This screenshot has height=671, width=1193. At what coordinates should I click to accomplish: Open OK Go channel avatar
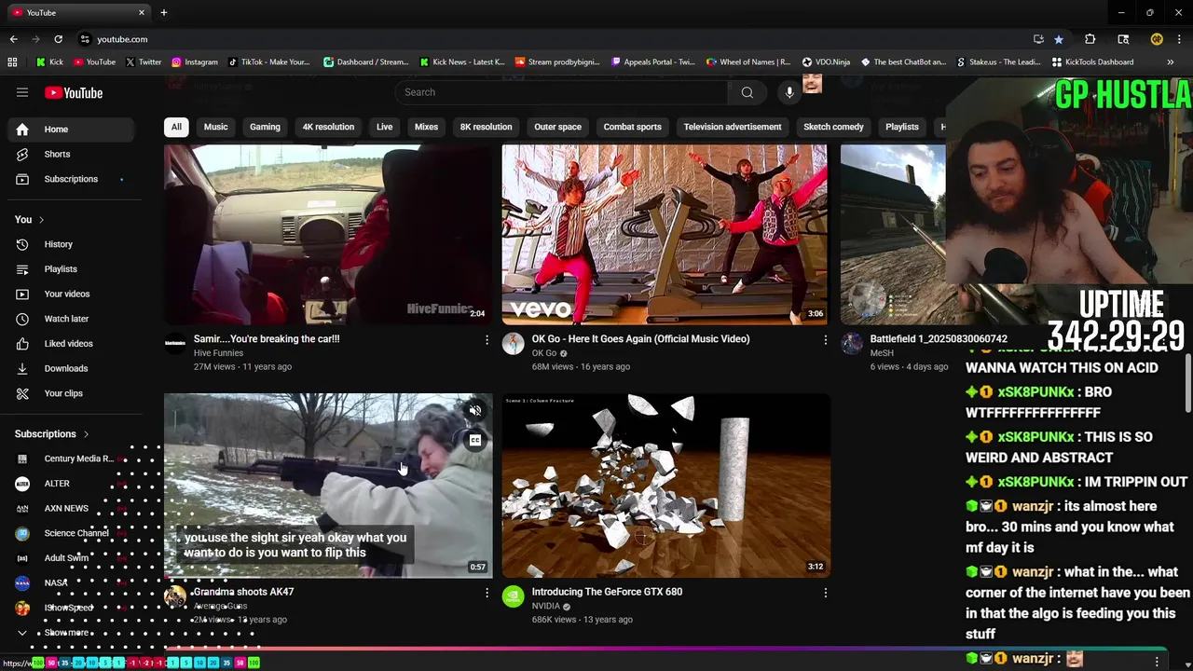pyautogui.click(x=514, y=344)
